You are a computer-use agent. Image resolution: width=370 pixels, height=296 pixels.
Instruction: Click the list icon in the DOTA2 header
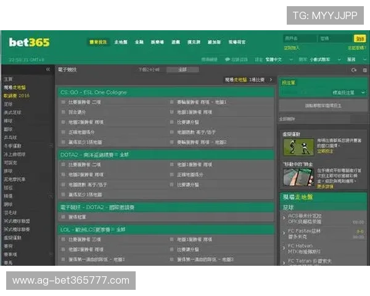click(116, 155)
